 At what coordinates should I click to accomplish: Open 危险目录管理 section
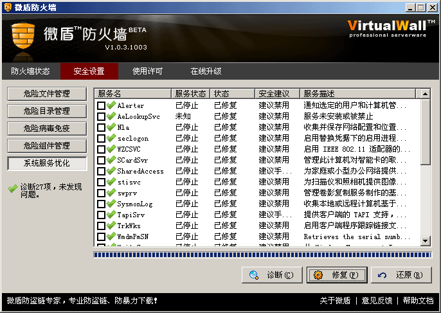click(47, 111)
